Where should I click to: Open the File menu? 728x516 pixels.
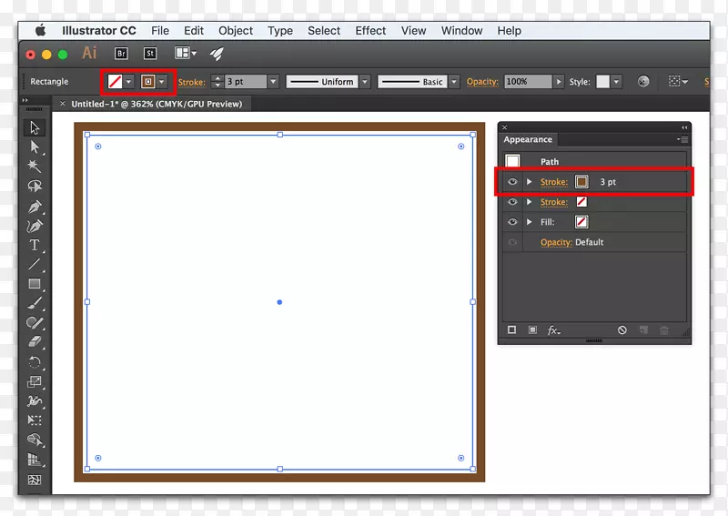click(x=160, y=31)
